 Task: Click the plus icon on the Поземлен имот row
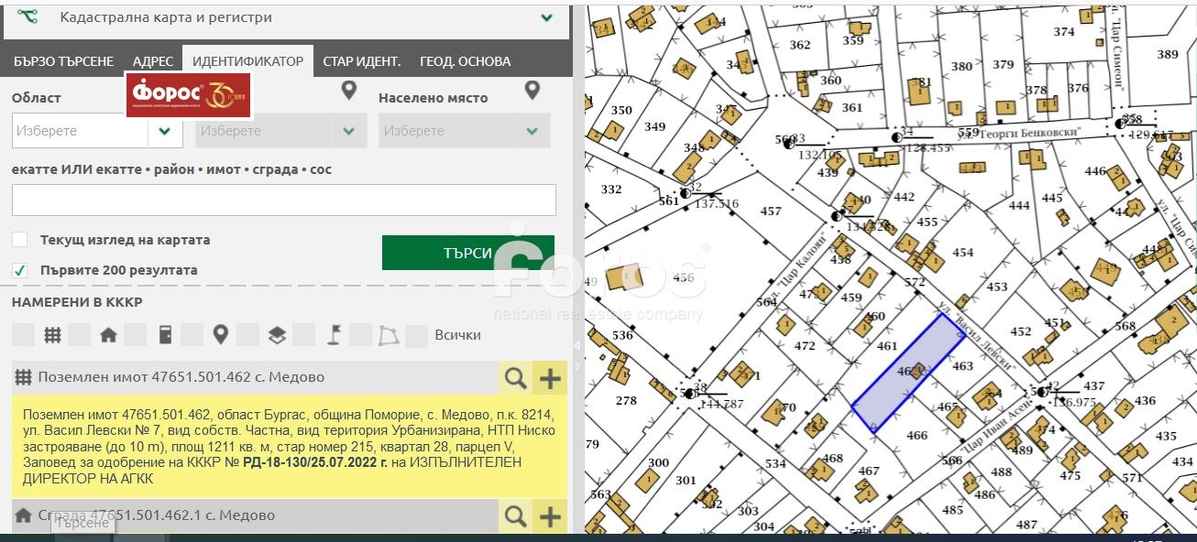click(550, 377)
